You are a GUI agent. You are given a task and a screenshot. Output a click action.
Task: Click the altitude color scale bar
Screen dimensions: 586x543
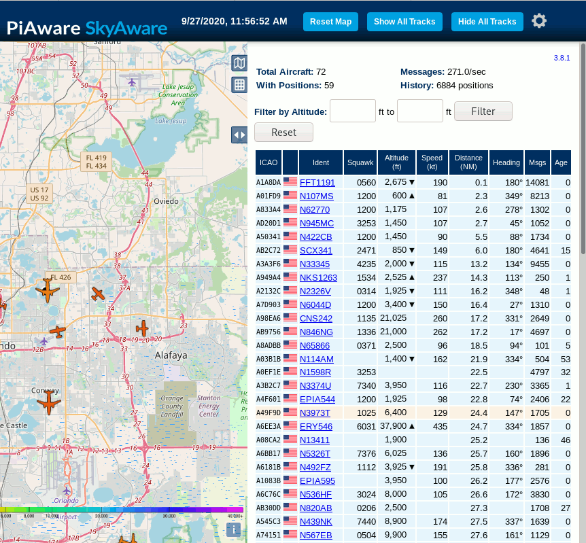[x=122, y=510]
